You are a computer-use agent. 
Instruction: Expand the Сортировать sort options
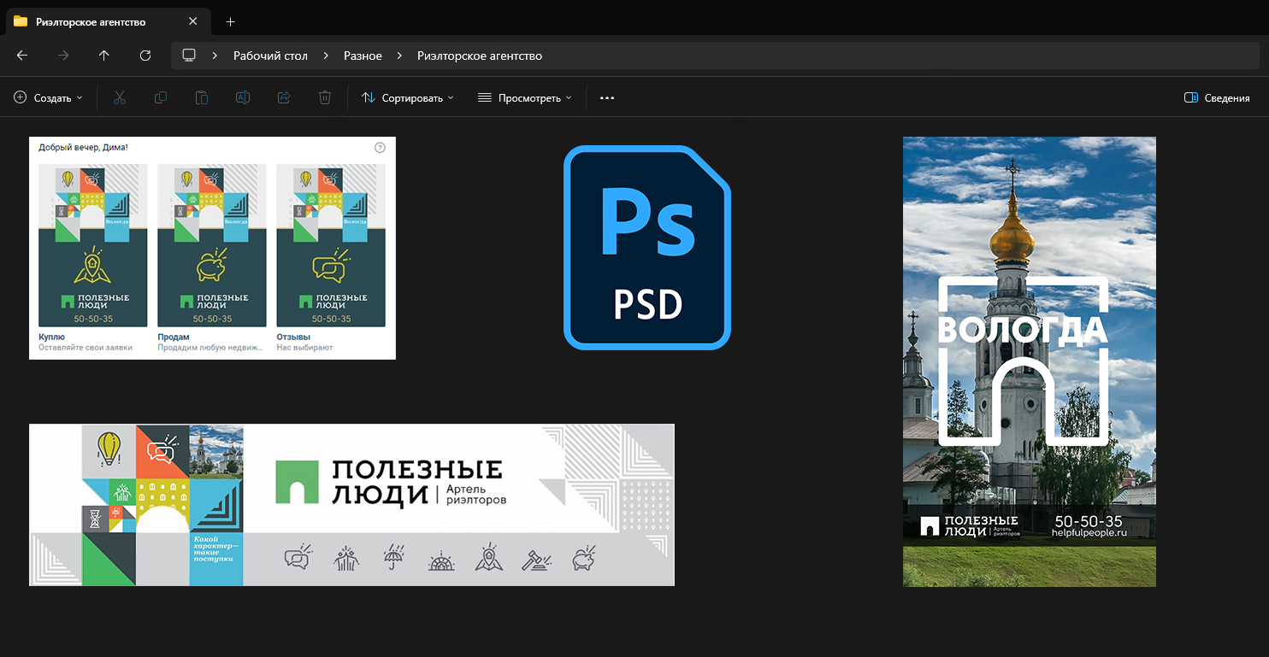(x=407, y=98)
